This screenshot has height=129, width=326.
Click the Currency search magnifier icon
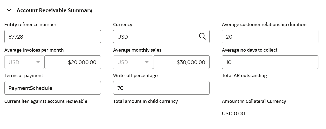click(202, 37)
